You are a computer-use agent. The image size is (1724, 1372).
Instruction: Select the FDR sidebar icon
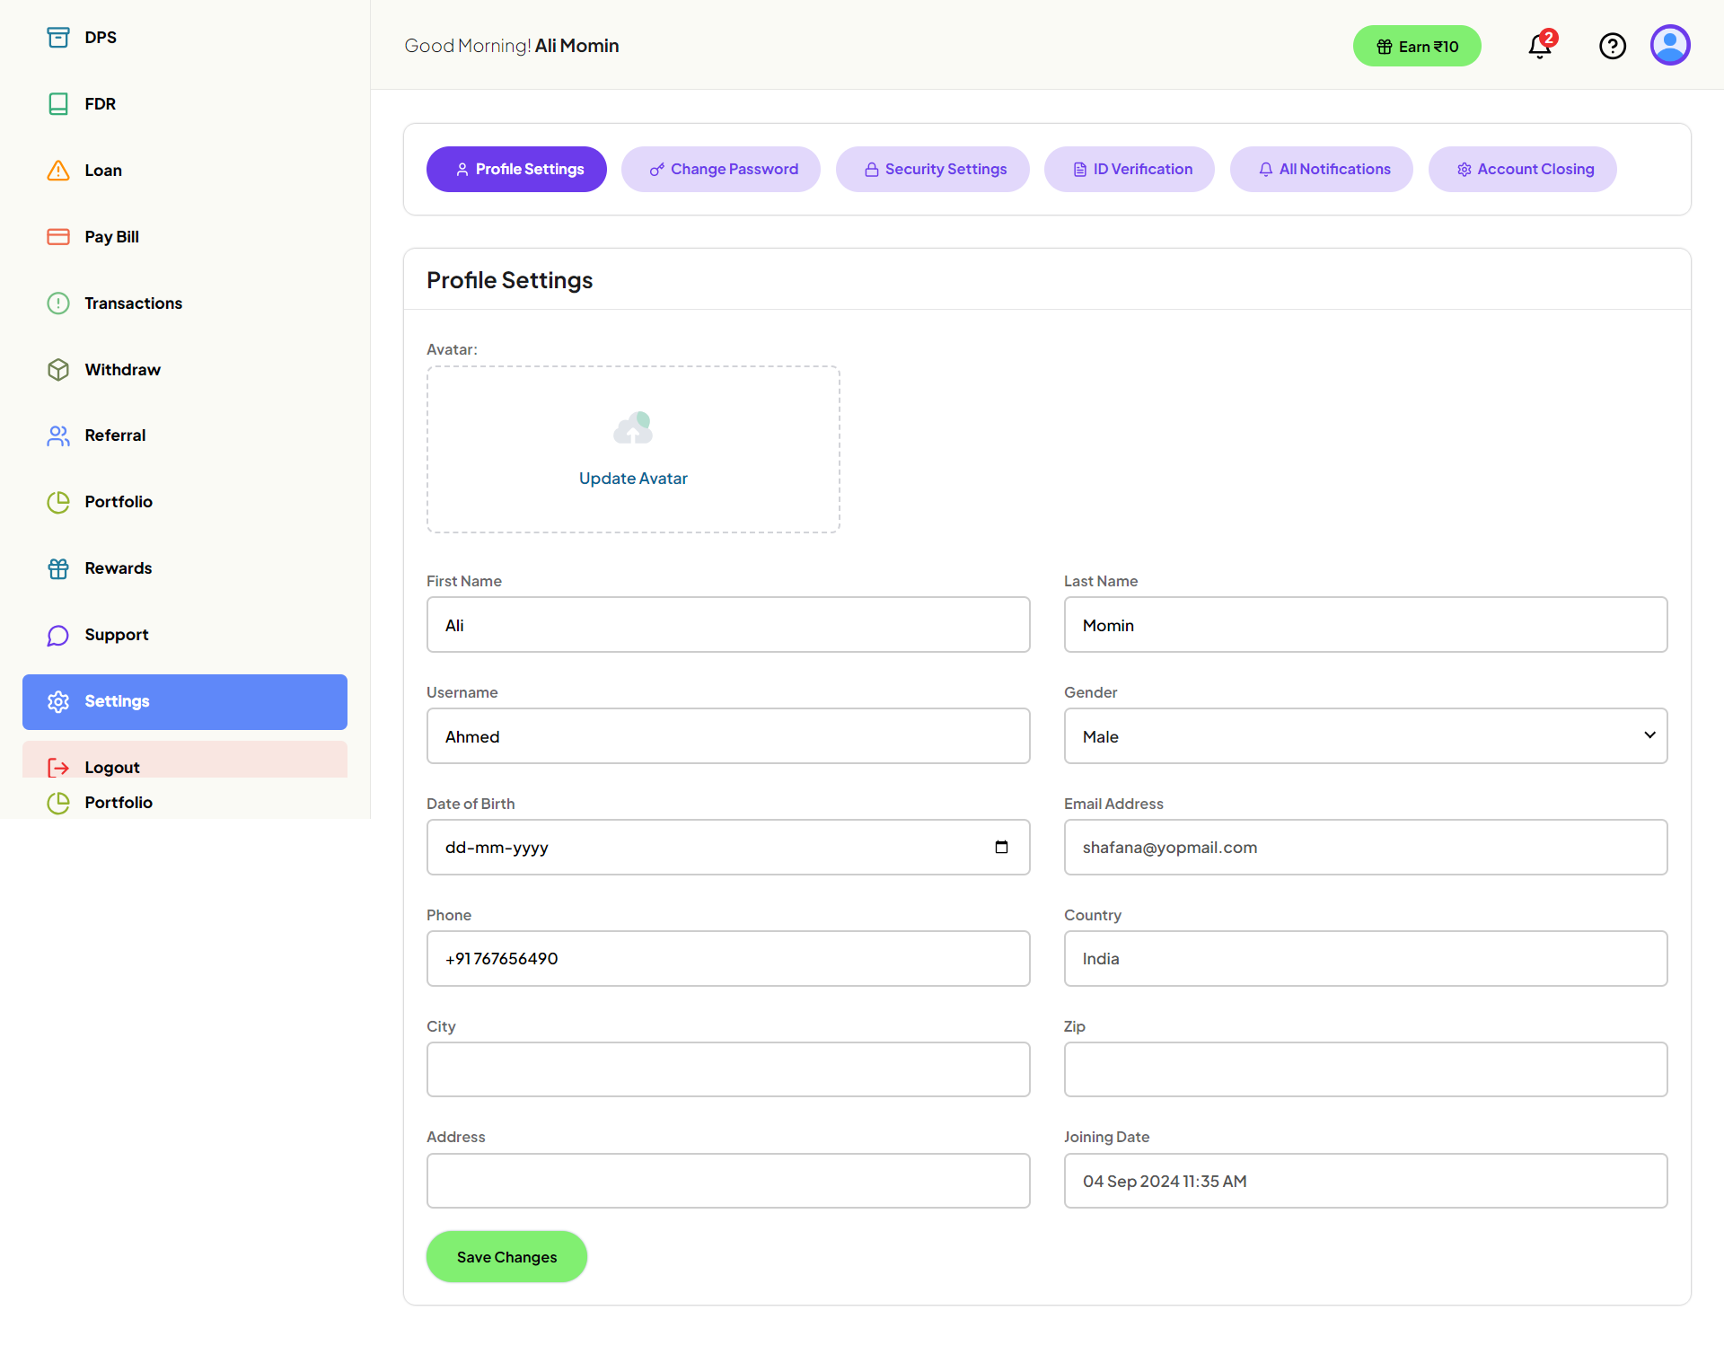point(58,103)
